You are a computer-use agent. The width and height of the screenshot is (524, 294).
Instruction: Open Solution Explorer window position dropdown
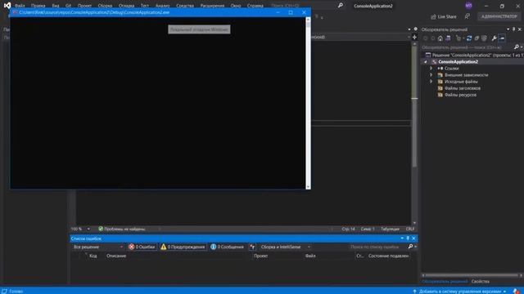(x=508, y=29)
